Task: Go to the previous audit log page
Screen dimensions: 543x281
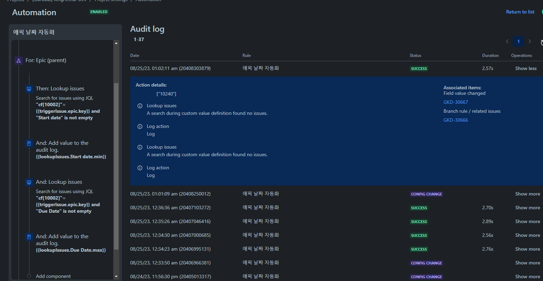Action: [507, 41]
